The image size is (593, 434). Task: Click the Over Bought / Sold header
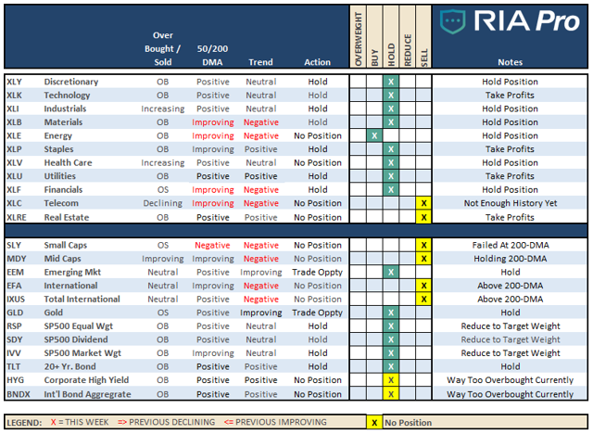pos(163,49)
